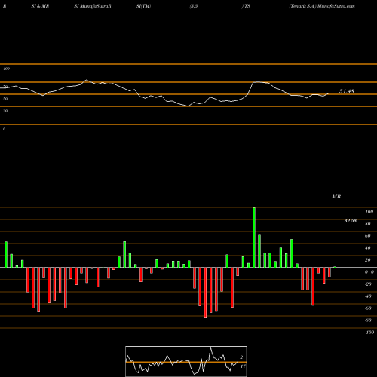This screenshot has height=377, width=377.
Task: Click the MR axis label -100
Action: click(x=369, y=333)
